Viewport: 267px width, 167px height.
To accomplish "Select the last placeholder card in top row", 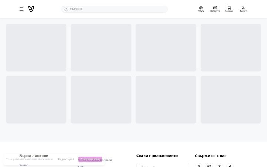I will tap(231, 48).
